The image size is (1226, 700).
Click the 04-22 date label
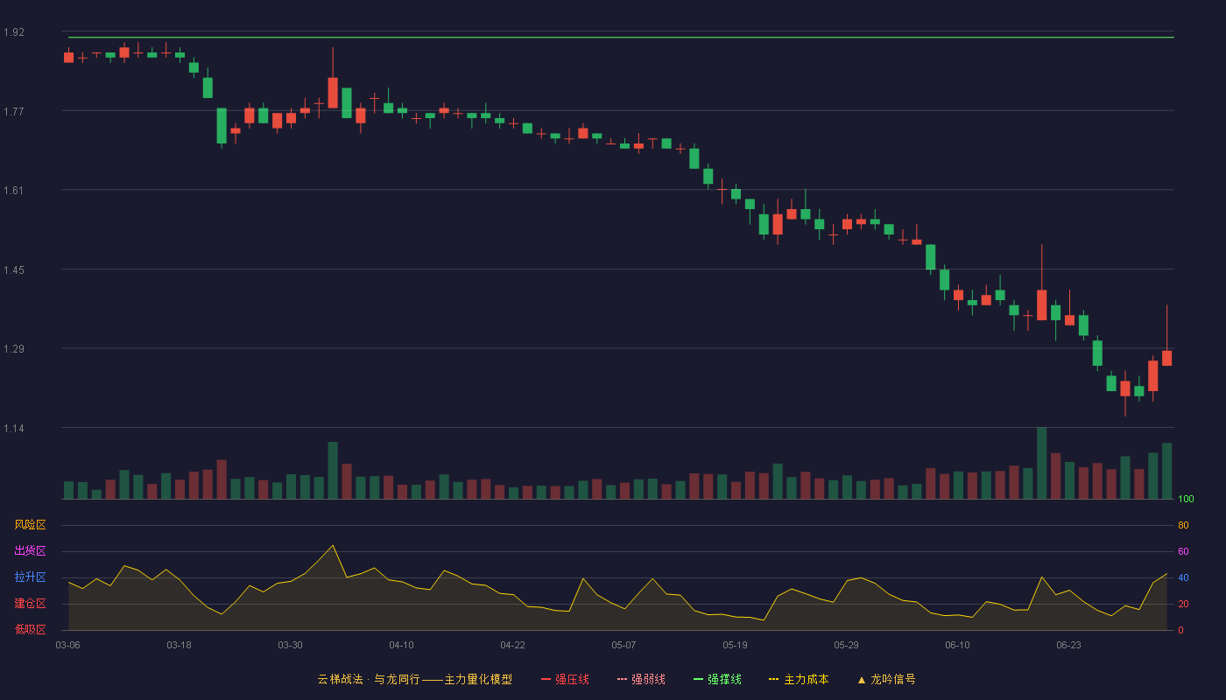512,645
